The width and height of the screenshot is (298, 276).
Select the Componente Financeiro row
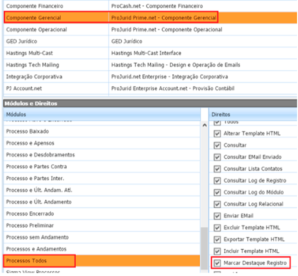(x=150, y=6)
